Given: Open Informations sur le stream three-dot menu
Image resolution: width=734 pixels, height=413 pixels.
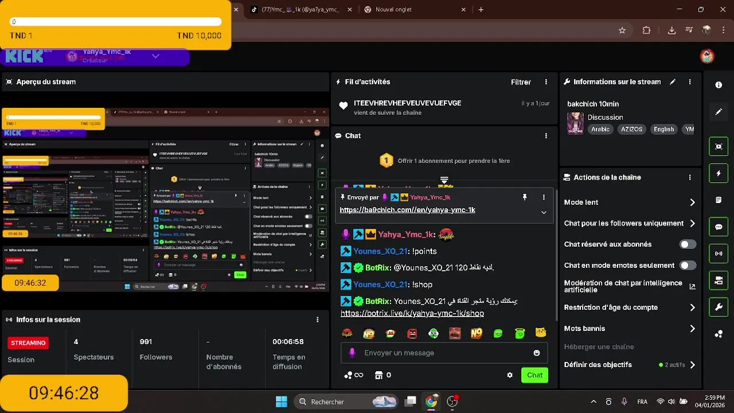Looking at the screenshot, I should point(690,82).
